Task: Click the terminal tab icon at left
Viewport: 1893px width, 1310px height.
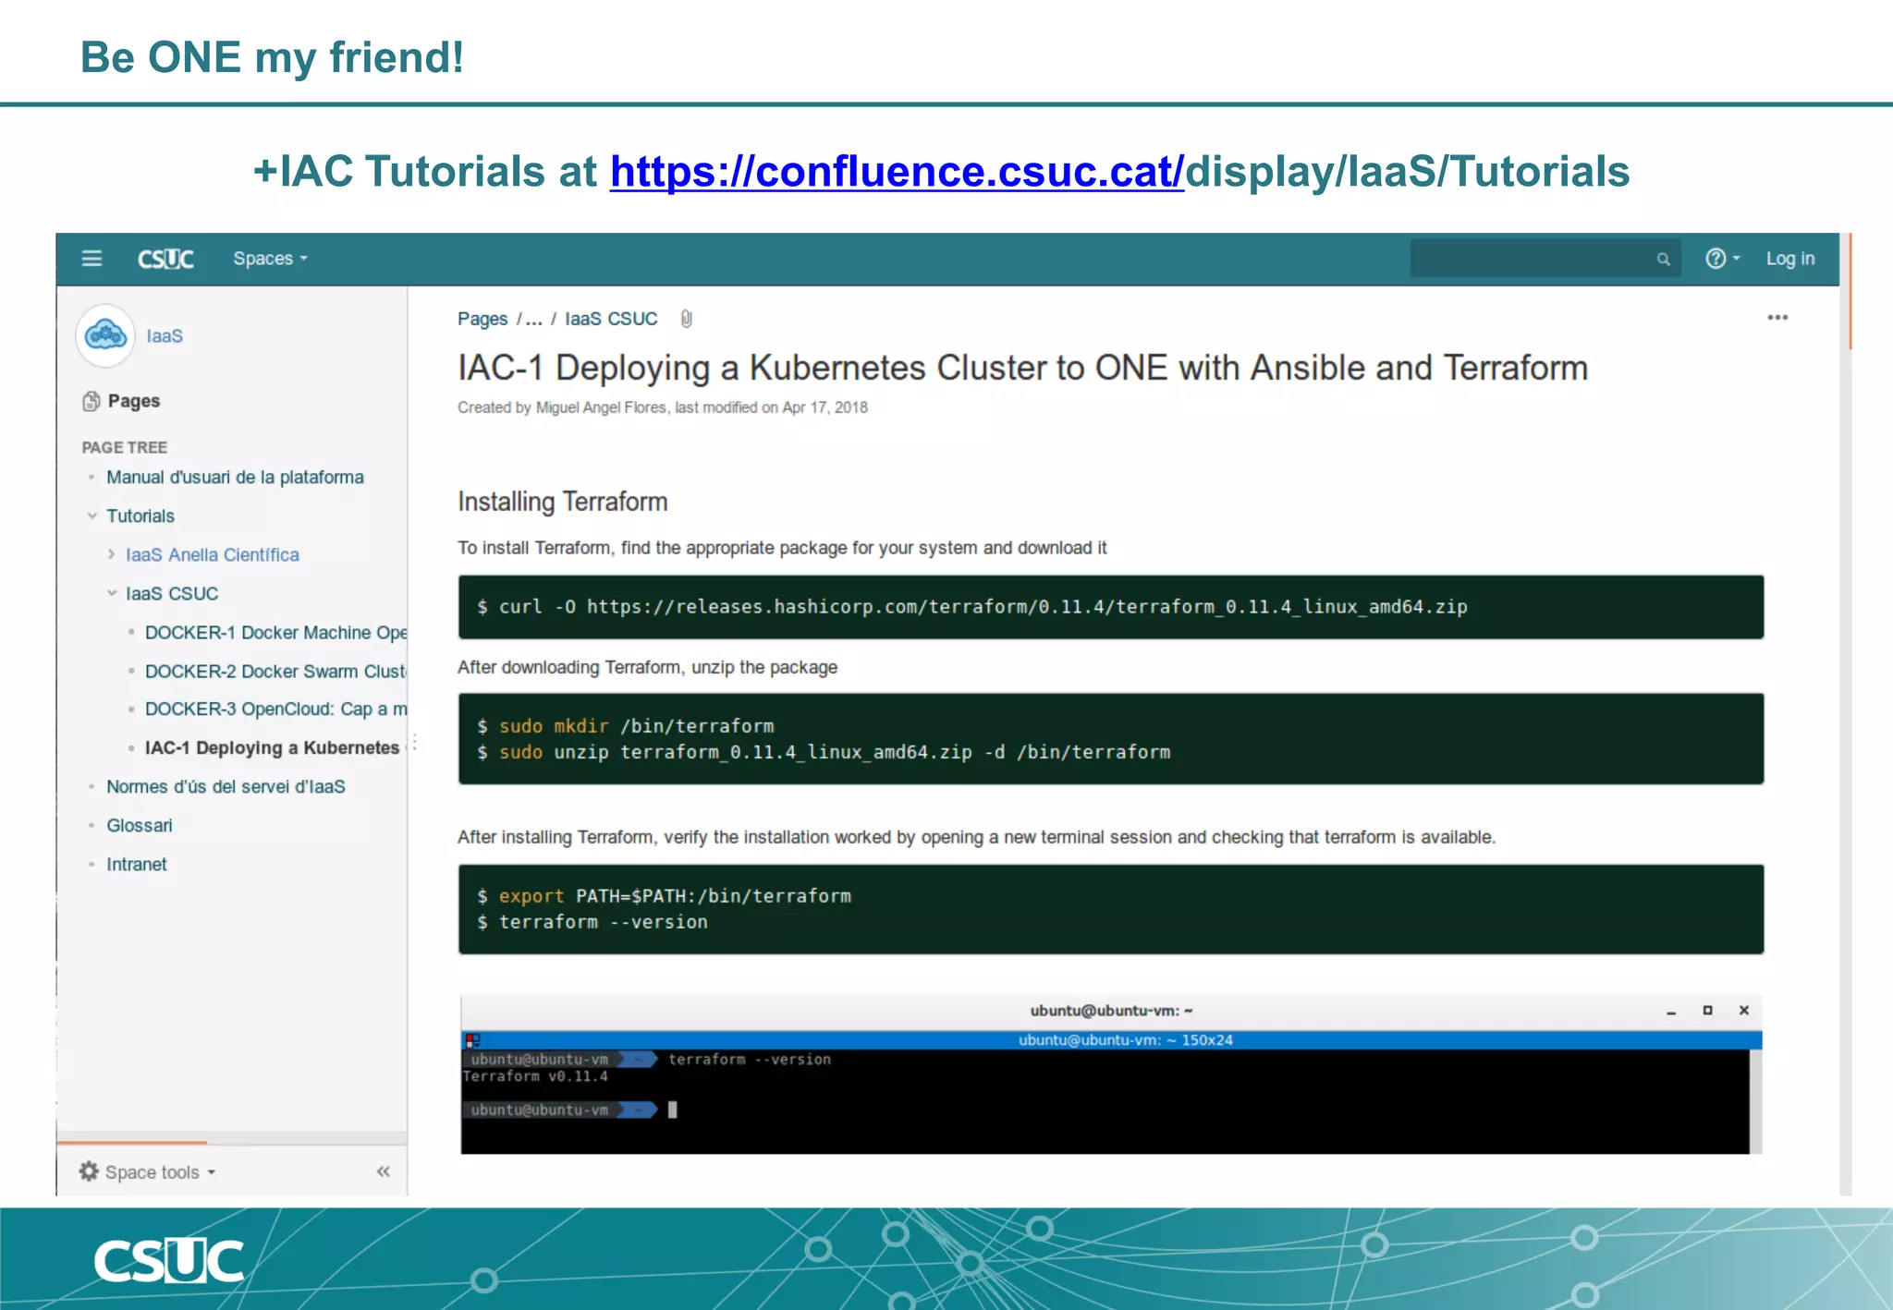Action: tap(472, 1040)
